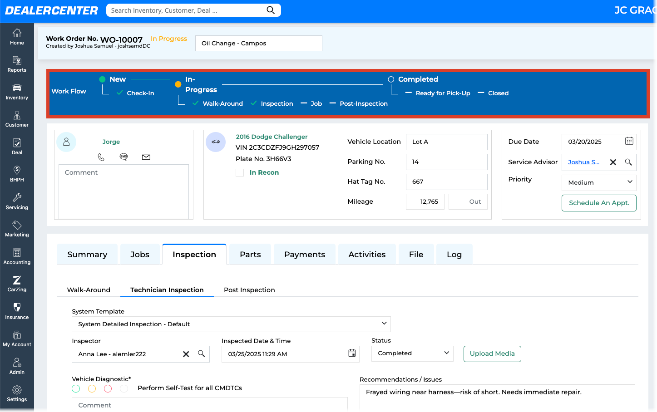The width and height of the screenshot is (657, 412).
Task: Toggle the In Recon checkbox
Action: click(240, 172)
